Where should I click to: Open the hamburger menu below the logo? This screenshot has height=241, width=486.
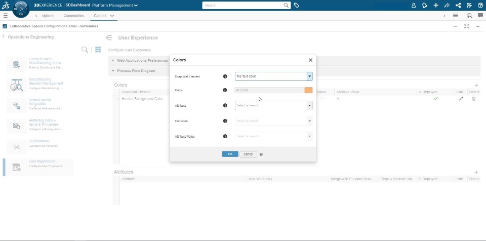pyautogui.click(x=5, y=16)
